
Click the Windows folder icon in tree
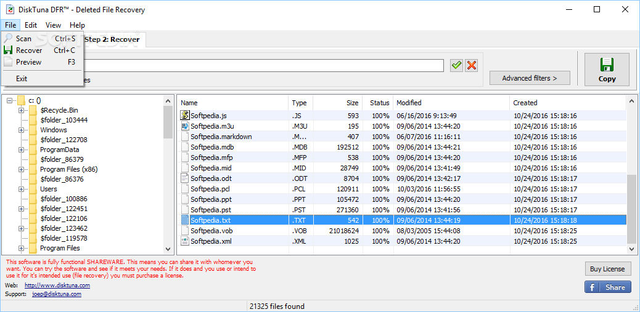[x=33, y=130]
